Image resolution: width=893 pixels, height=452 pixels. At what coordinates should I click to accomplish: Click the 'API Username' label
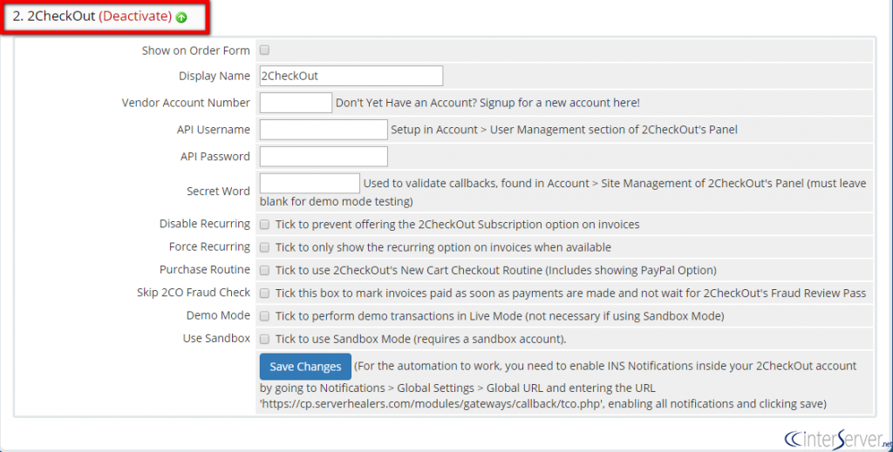[x=213, y=130]
